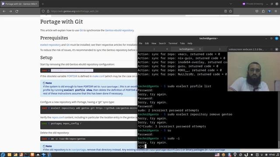Switch to the first terminal tab
The image size is (280, 157).
pyautogui.click(x=154, y=49)
